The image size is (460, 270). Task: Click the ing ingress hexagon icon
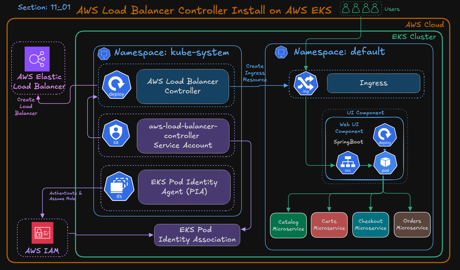tap(305, 84)
